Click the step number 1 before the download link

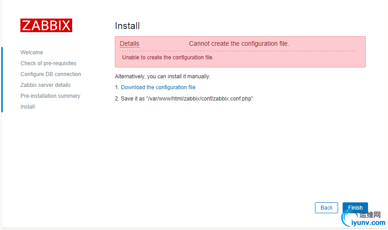pyautogui.click(x=117, y=87)
